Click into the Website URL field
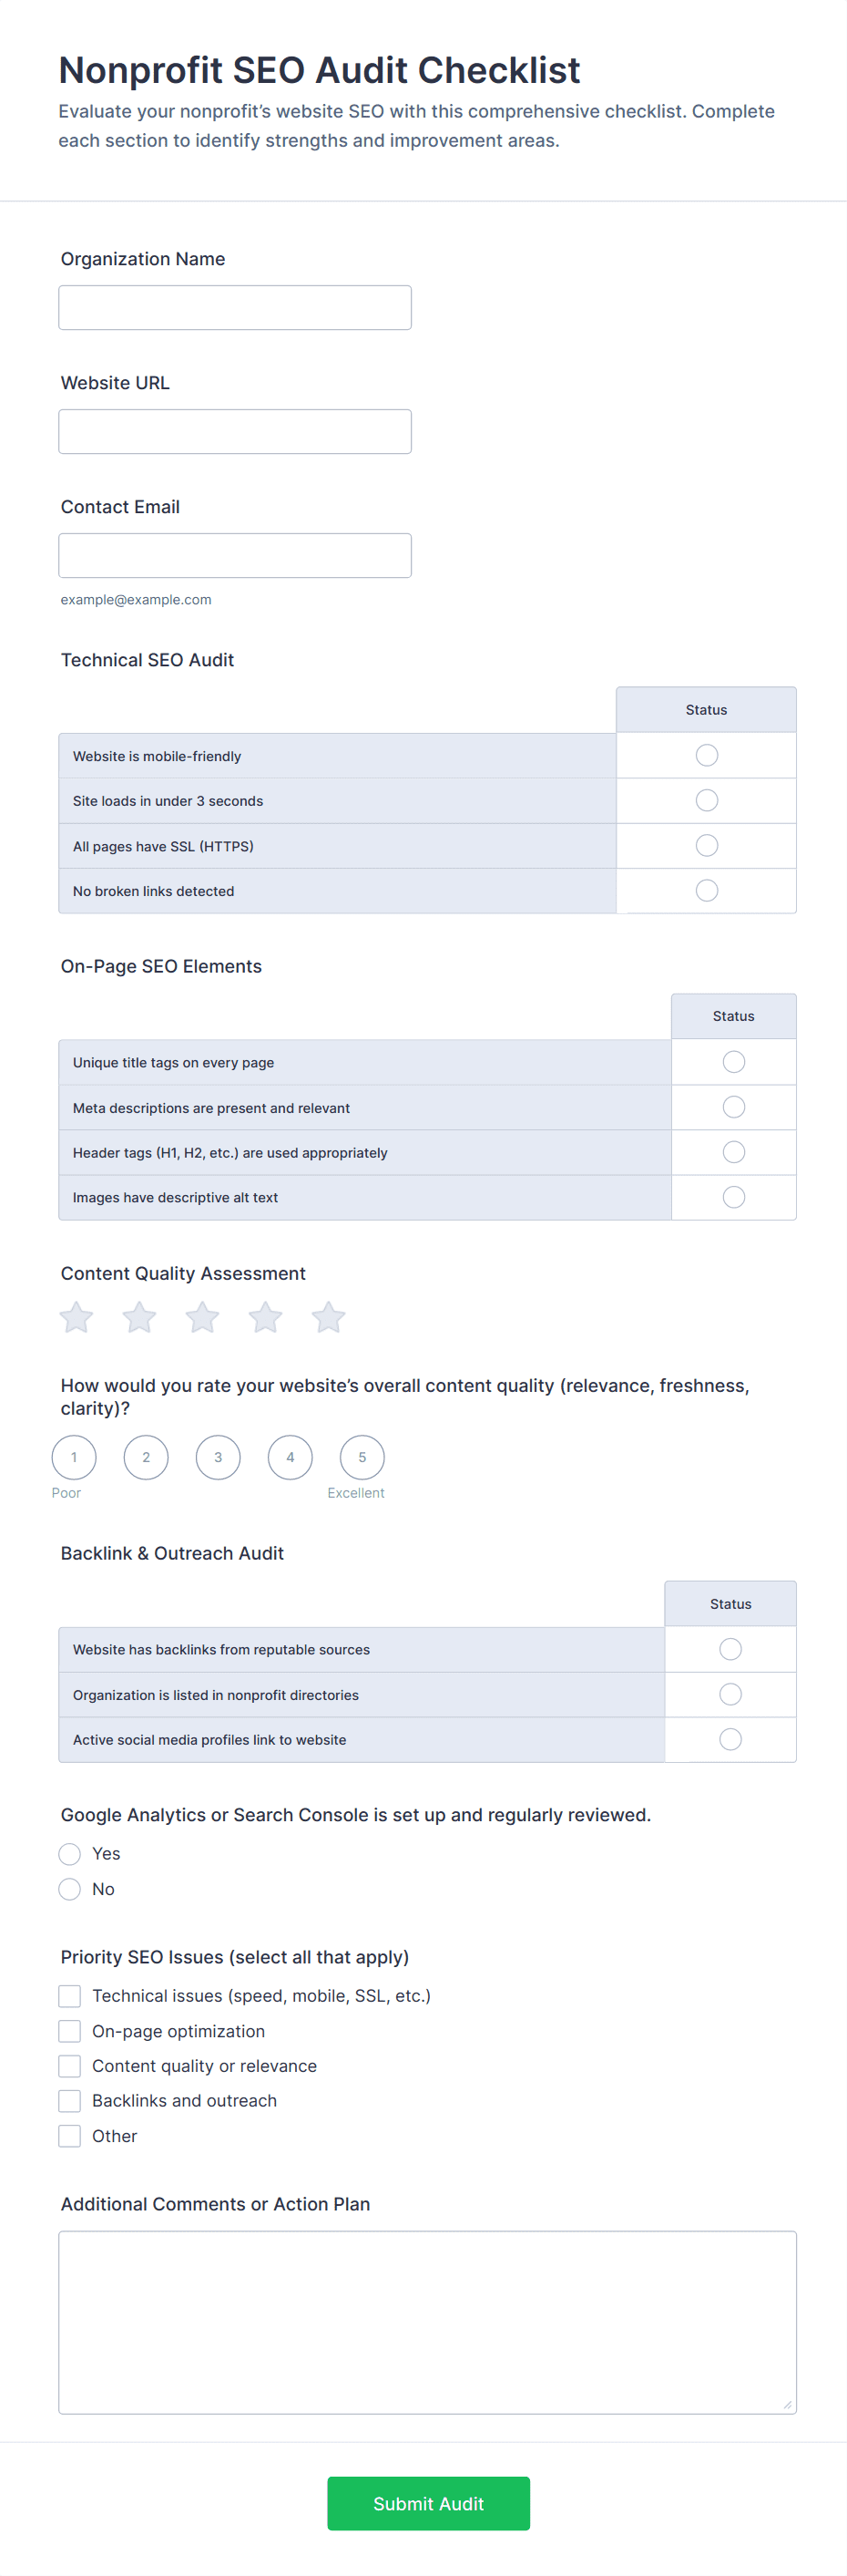 tap(235, 432)
